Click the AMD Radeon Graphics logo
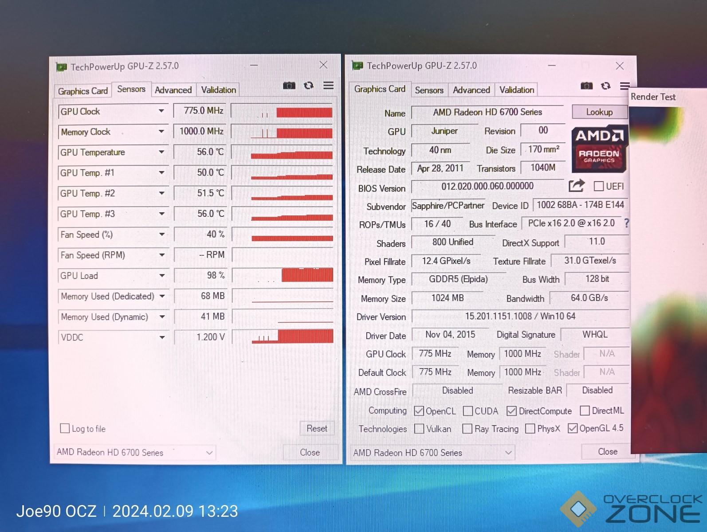 (x=599, y=149)
